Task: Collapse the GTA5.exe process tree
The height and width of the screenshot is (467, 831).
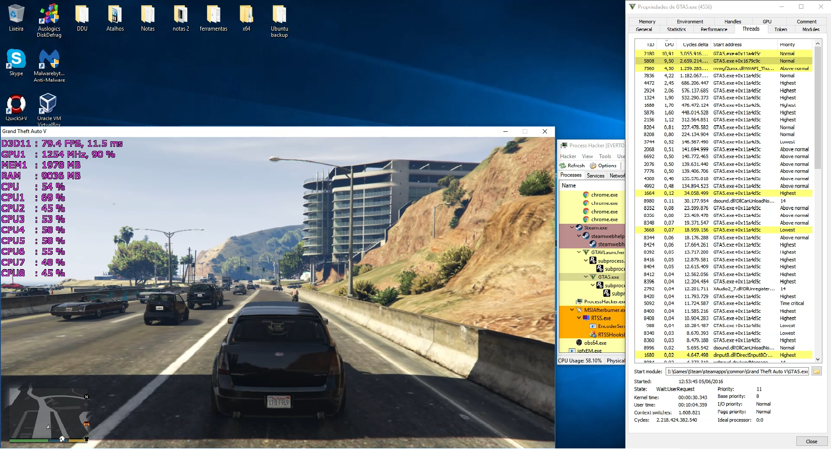Action: [x=586, y=277]
